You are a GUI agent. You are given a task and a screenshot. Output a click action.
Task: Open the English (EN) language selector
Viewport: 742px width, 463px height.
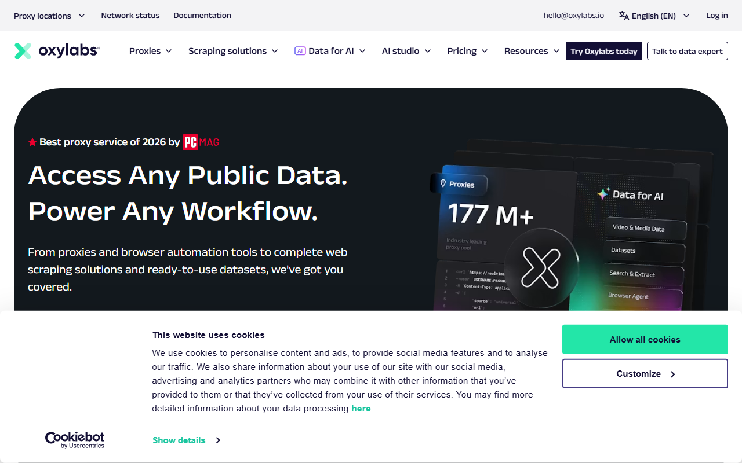(654, 16)
